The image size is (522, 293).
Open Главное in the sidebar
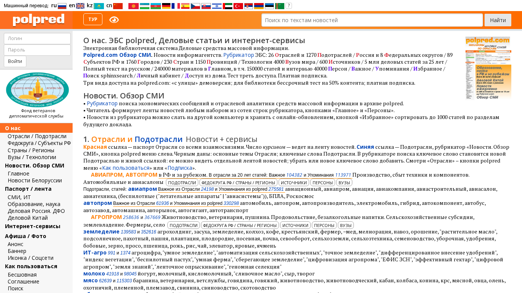(x=18, y=174)
